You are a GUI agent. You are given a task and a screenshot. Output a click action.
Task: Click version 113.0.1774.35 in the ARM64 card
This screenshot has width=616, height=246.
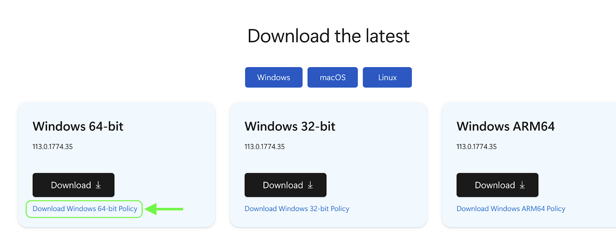tap(477, 147)
